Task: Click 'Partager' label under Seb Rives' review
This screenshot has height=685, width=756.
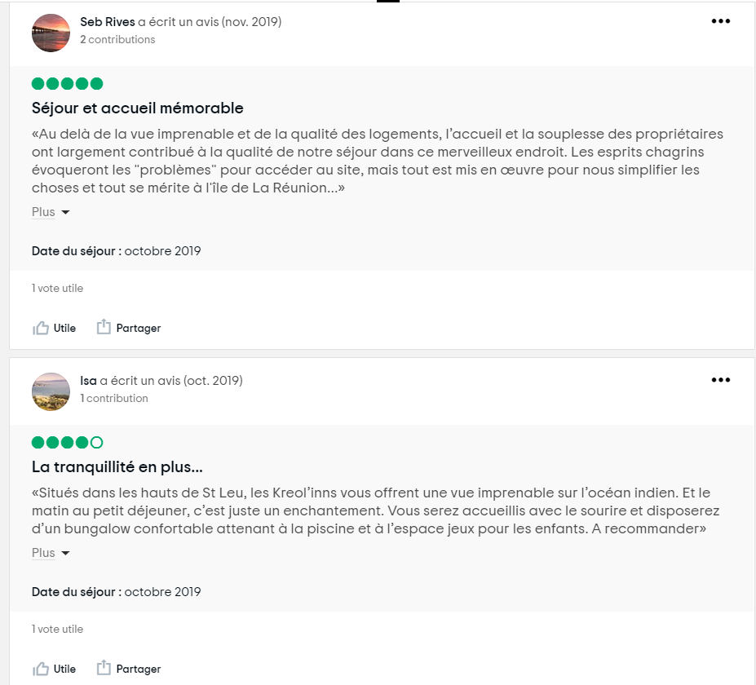Action: click(x=139, y=328)
